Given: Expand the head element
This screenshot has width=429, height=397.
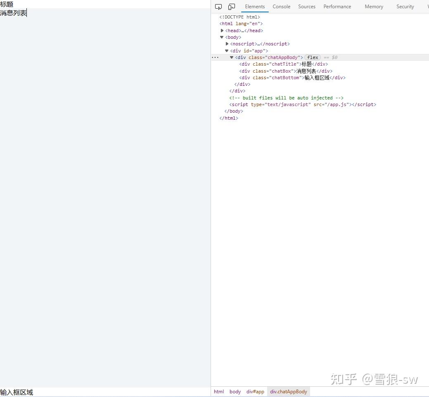Looking at the screenshot, I should point(222,30).
